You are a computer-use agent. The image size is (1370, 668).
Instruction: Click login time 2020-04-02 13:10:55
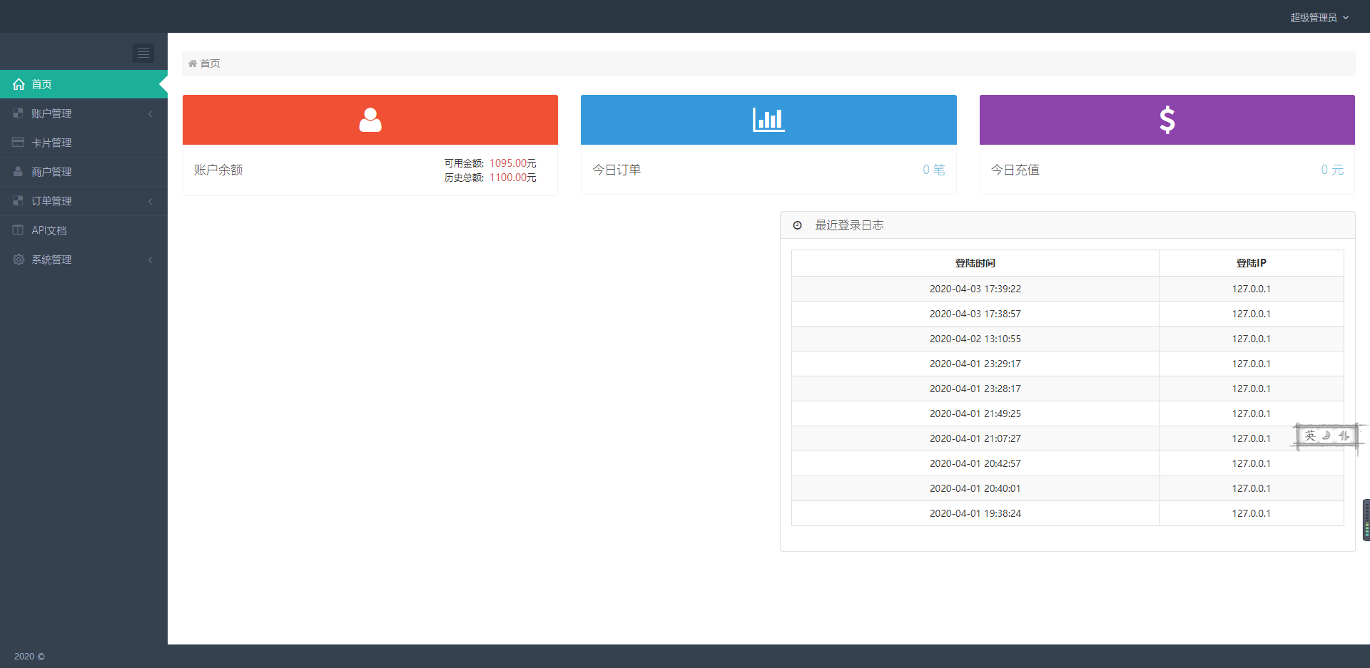click(x=975, y=339)
